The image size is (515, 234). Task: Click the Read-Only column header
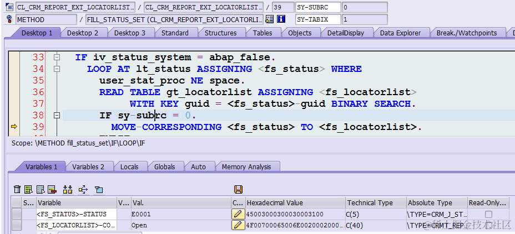click(488, 202)
